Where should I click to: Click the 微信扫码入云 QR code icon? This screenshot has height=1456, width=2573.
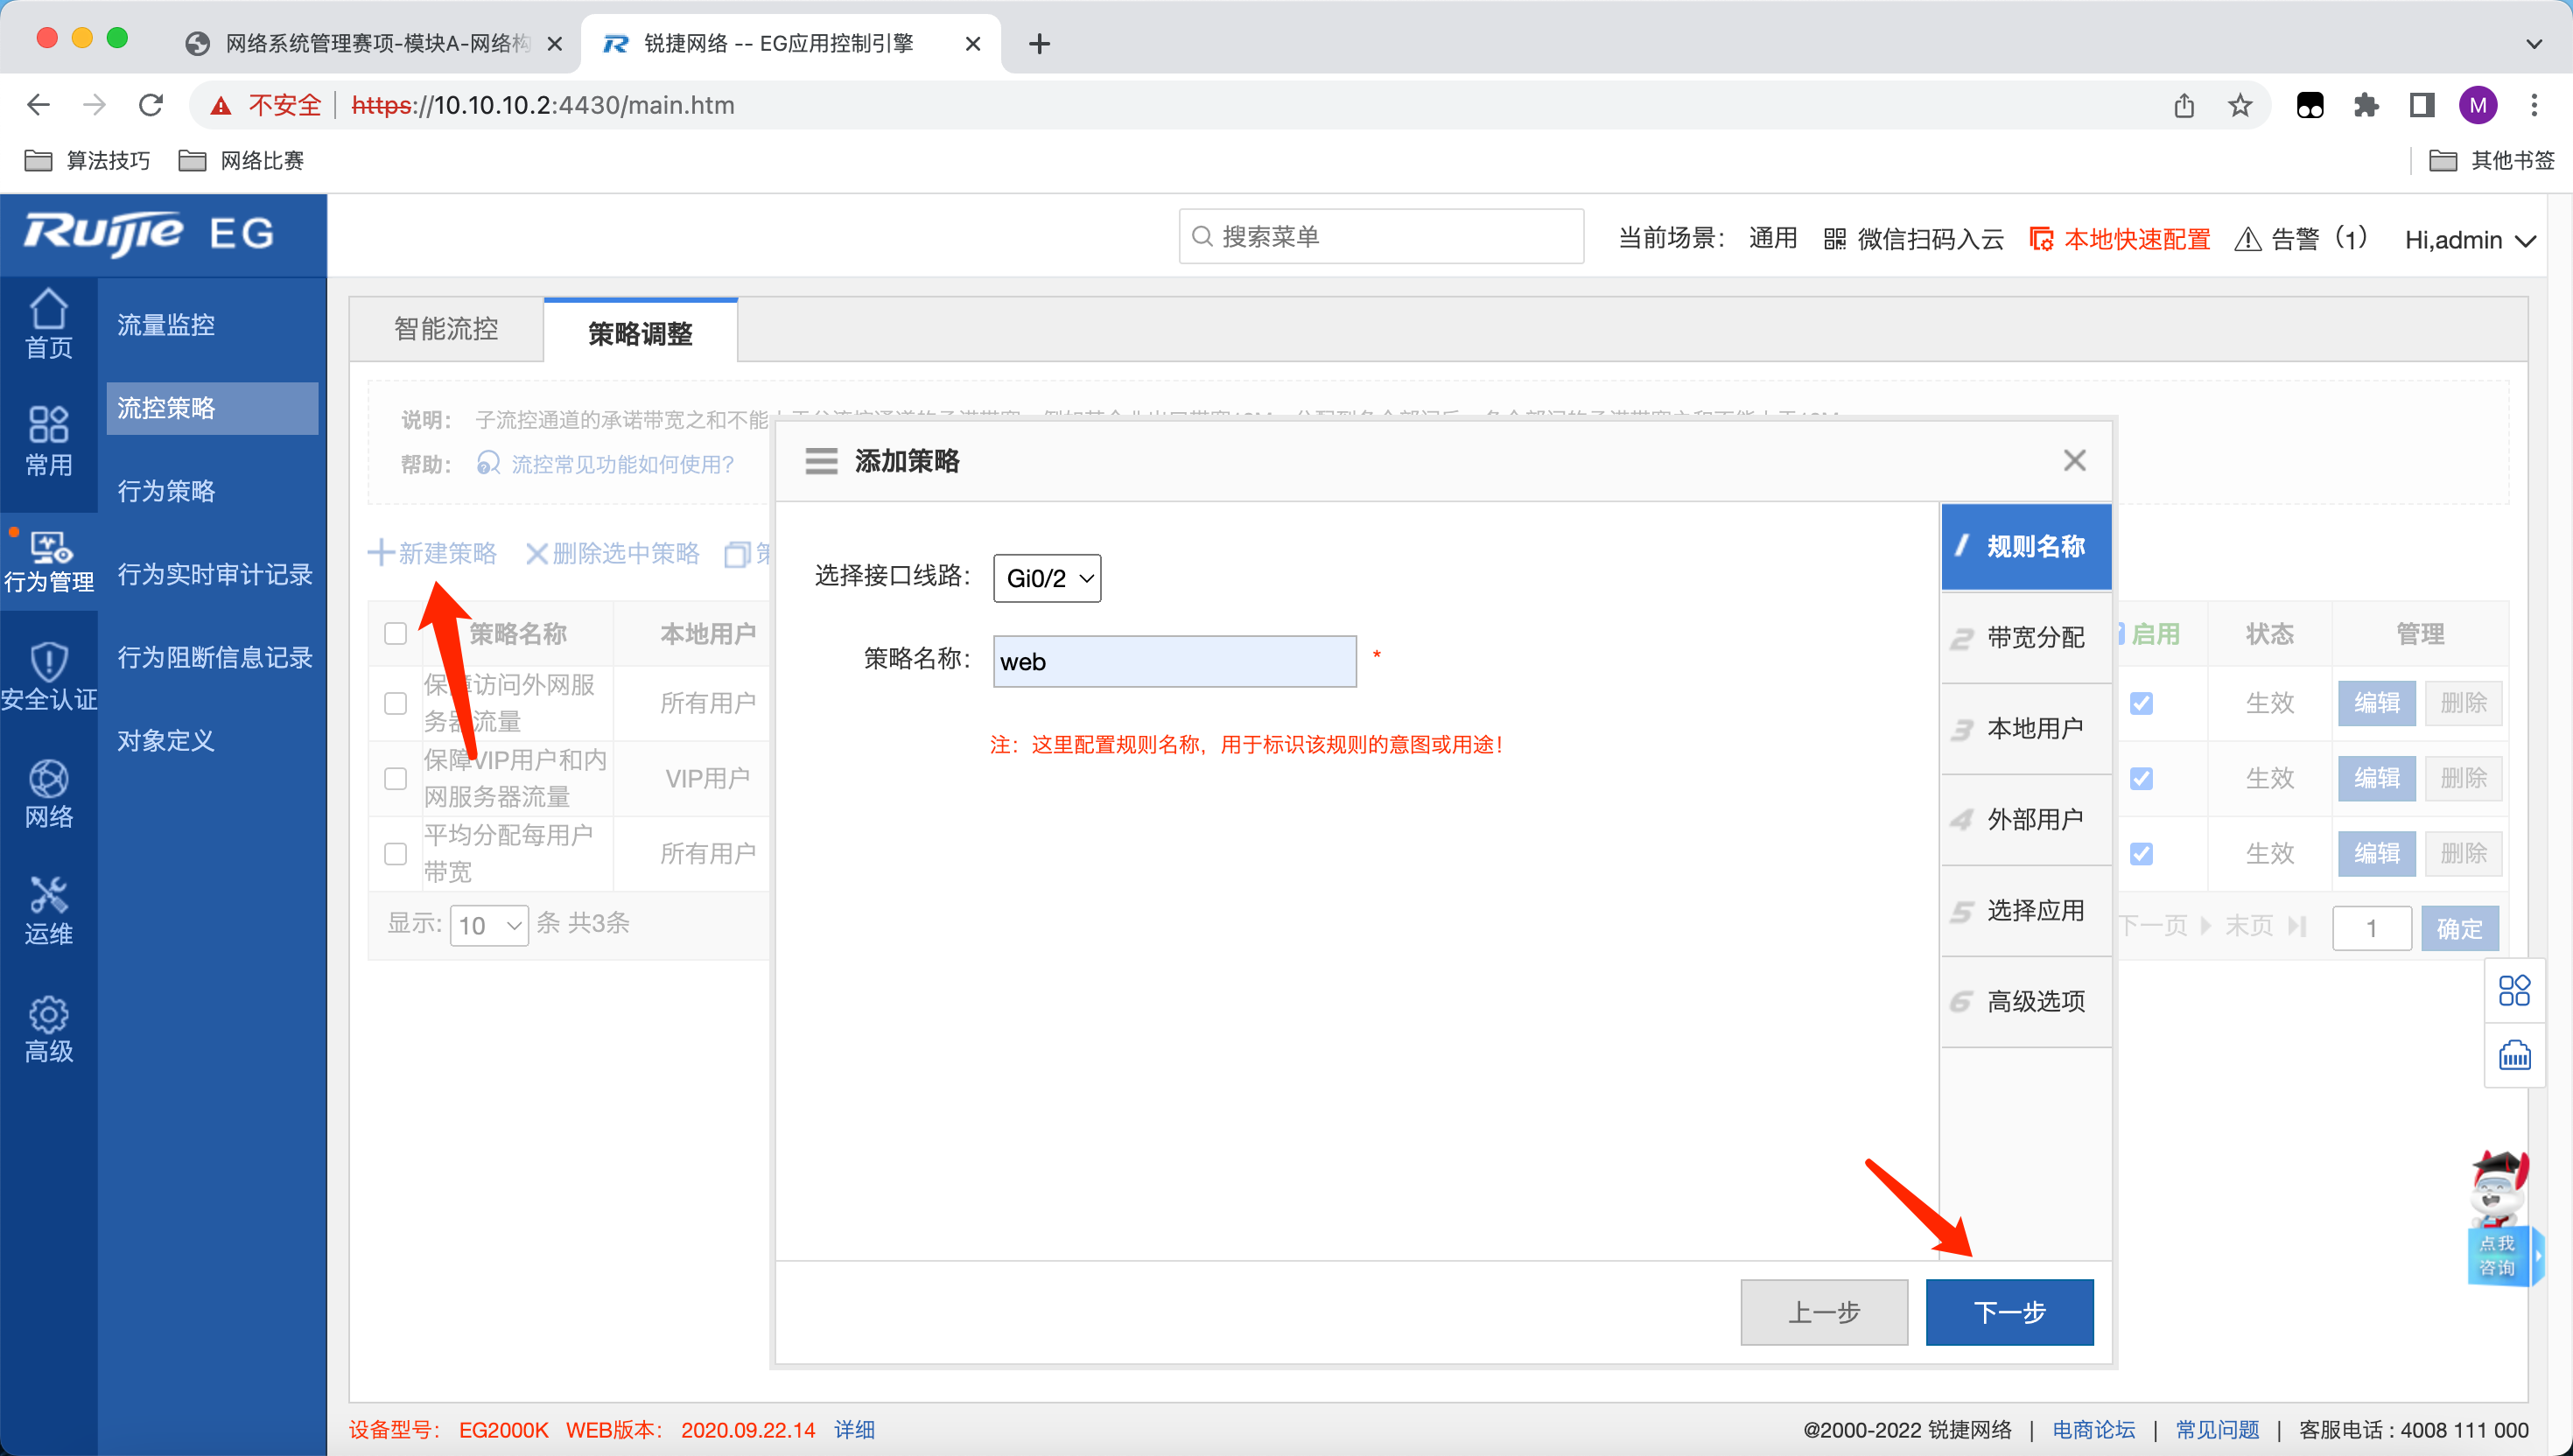pyautogui.click(x=1834, y=239)
